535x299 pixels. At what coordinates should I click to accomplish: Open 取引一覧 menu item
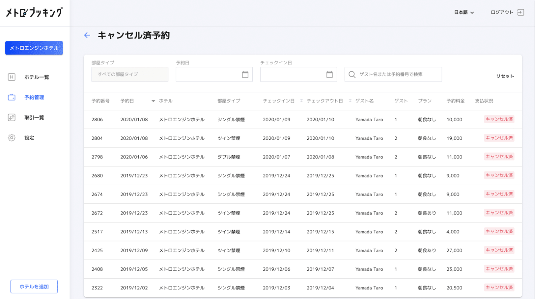coord(34,117)
